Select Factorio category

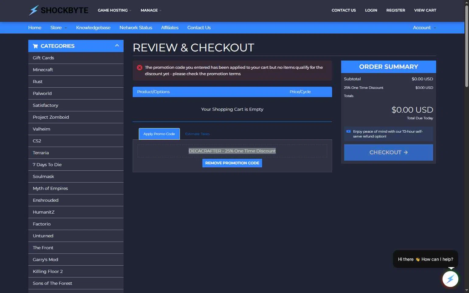coord(76,224)
